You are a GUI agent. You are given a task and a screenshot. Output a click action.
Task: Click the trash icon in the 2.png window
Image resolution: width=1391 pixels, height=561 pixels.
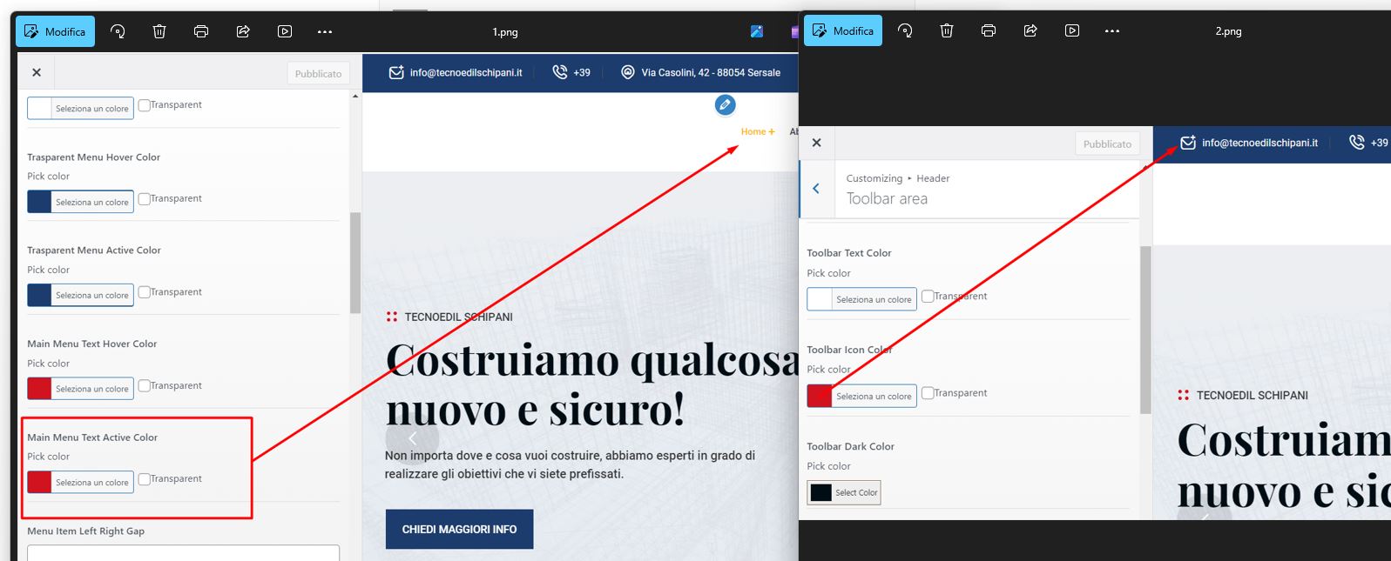947,30
